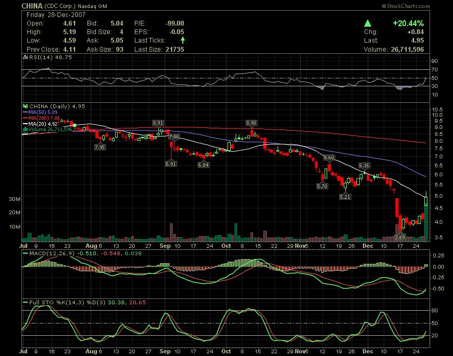This screenshot has height=356, width=453.
Task: Click the Last Size value 21735
Action: pyautogui.click(x=175, y=50)
